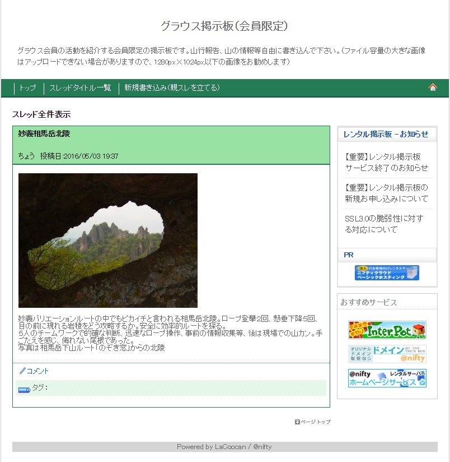Open the ニフティクラウド PR banner

(387, 272)
